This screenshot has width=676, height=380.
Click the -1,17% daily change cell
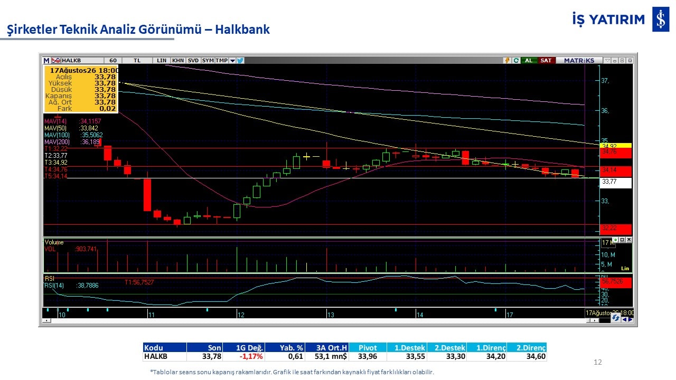click(x=243, y=357)
